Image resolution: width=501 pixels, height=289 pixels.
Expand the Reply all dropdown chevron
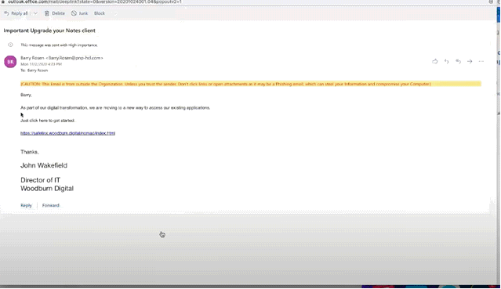coord(35,13)
